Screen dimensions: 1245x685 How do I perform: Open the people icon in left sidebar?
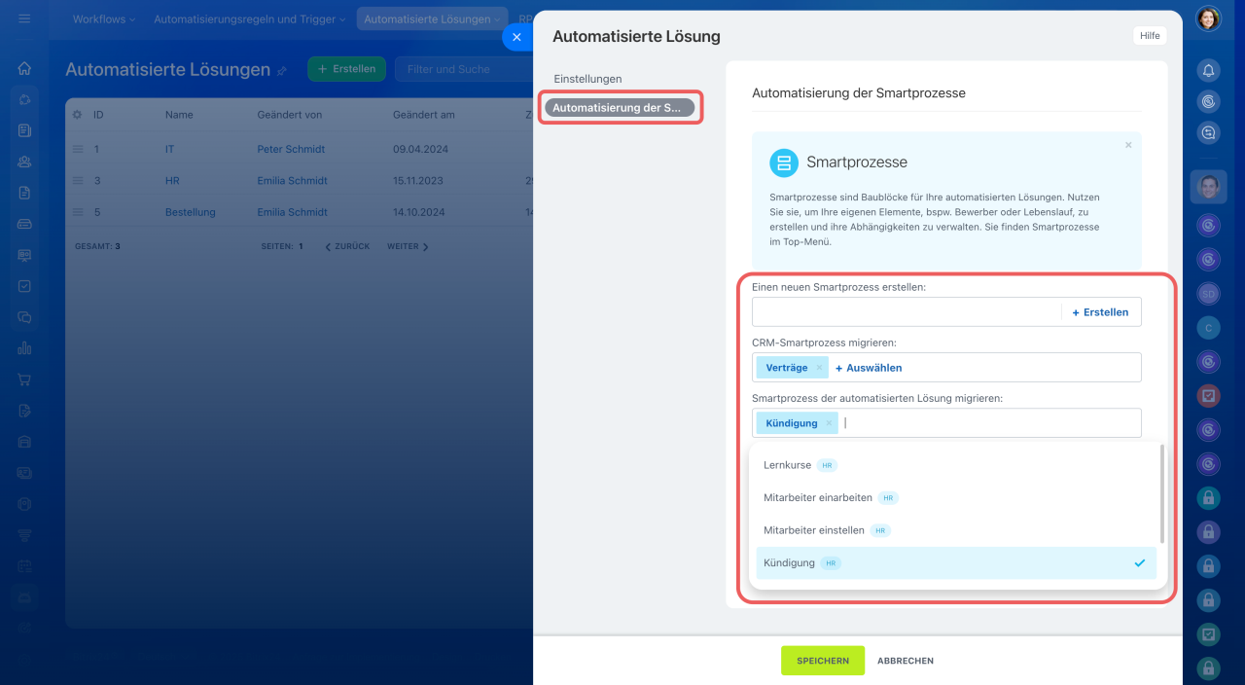(24, 162)
